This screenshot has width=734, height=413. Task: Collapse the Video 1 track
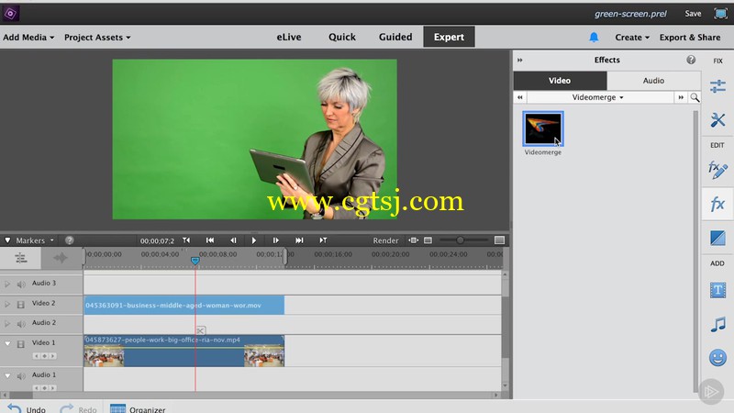pos(7,343)
